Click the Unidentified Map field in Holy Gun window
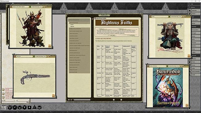This screenshot has width=201, height=113. point(40,56)
